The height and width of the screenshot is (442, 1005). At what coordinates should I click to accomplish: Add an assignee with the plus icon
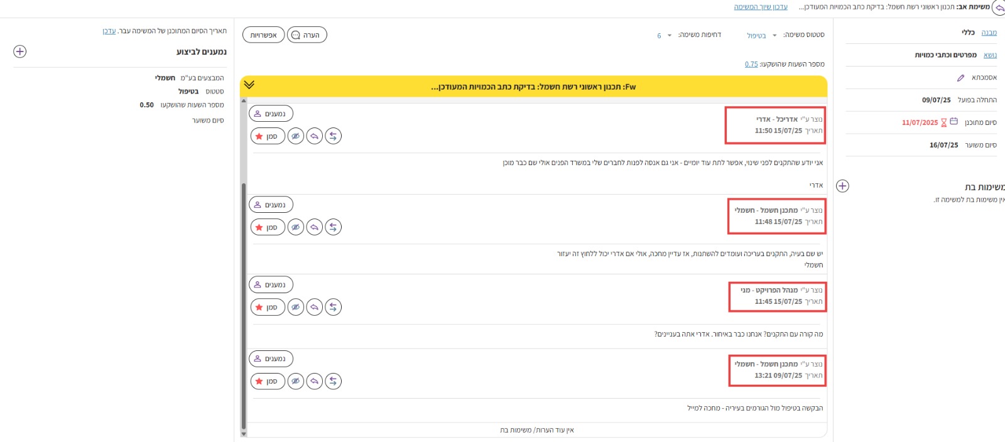(x=20, y=51)
